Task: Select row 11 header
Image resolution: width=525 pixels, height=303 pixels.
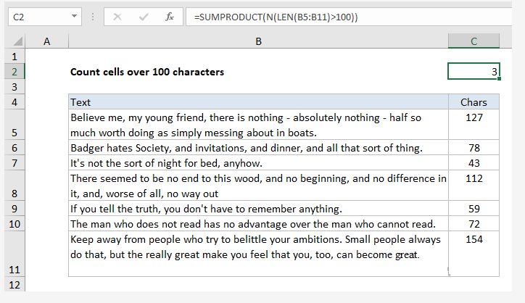Action: (x=15, y=254)
